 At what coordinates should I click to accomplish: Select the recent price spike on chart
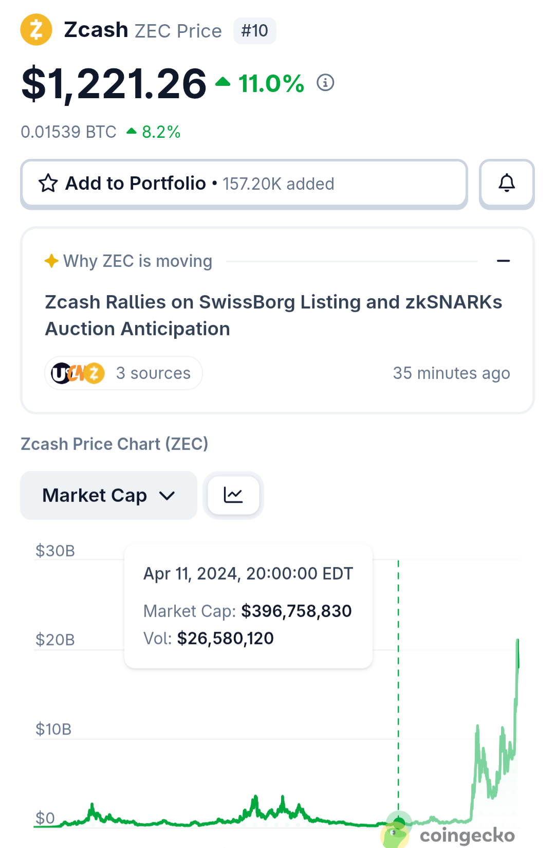coord(517,654)
